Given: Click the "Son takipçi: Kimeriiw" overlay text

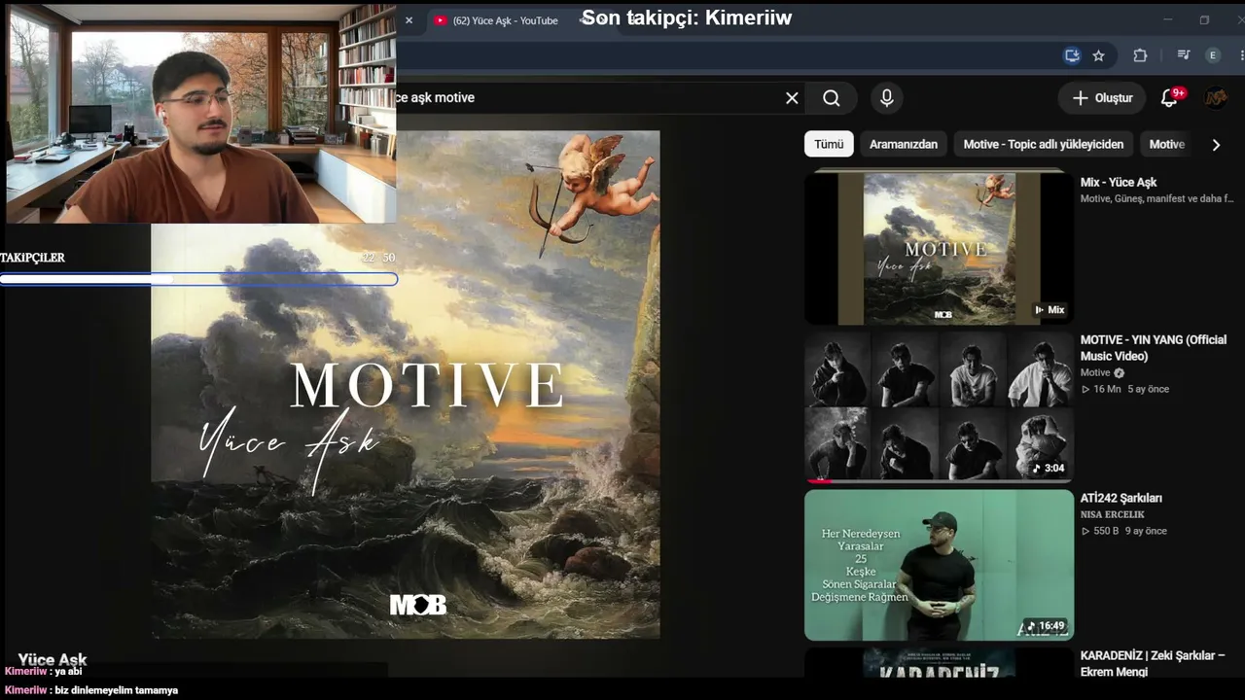Looking at the screenshot, I should click(x=687, y=17).
